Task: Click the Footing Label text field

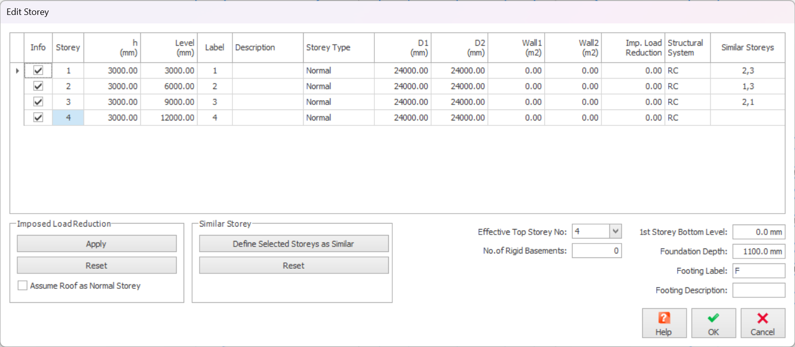Action: point(758,271)
